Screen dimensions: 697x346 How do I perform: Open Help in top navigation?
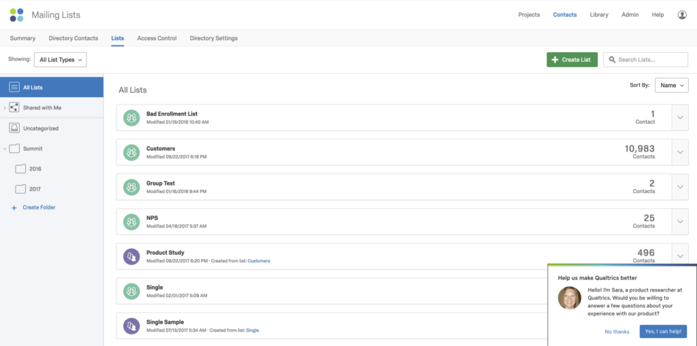(x=658, y=15)
